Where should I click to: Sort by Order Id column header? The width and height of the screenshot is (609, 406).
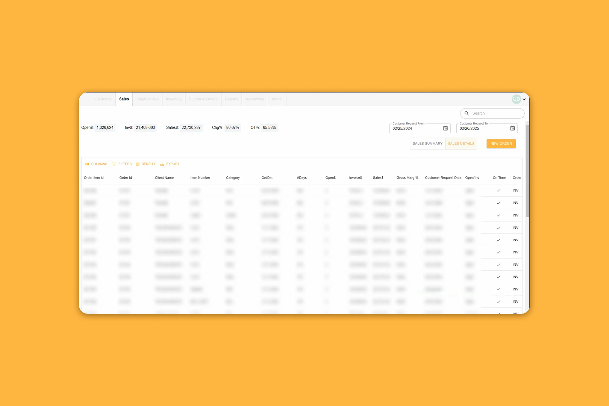(126, 178)
